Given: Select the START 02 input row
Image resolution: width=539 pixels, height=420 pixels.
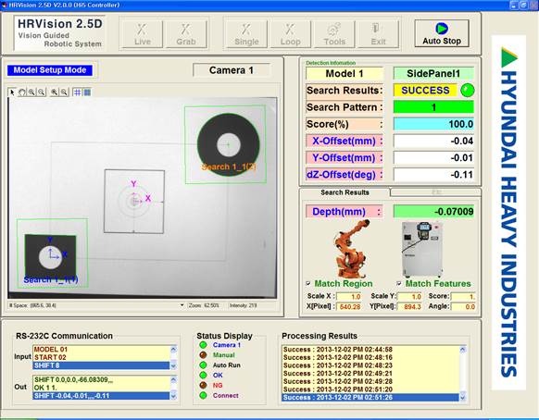Looking at the screenshot, I should [101, 357].
